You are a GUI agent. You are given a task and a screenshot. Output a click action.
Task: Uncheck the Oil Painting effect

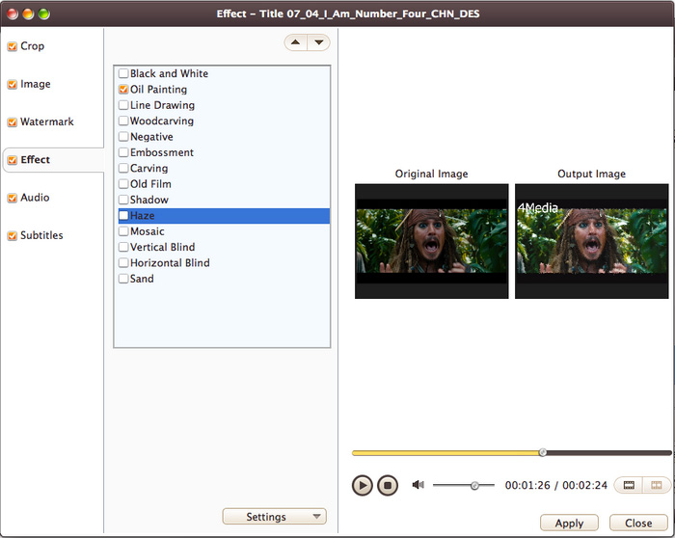tap(123, 90)
